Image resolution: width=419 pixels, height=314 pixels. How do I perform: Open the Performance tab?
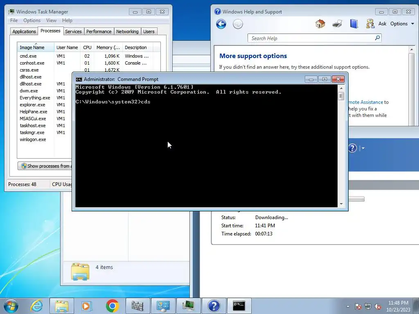(99, 31)
